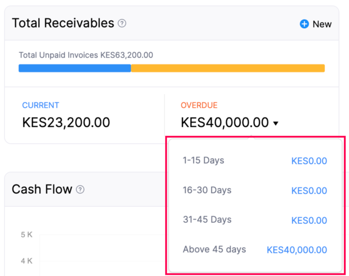Viewport: 349px width, 276px height.
Task: Click the blue plus icon on New
Action: [304, 24]
